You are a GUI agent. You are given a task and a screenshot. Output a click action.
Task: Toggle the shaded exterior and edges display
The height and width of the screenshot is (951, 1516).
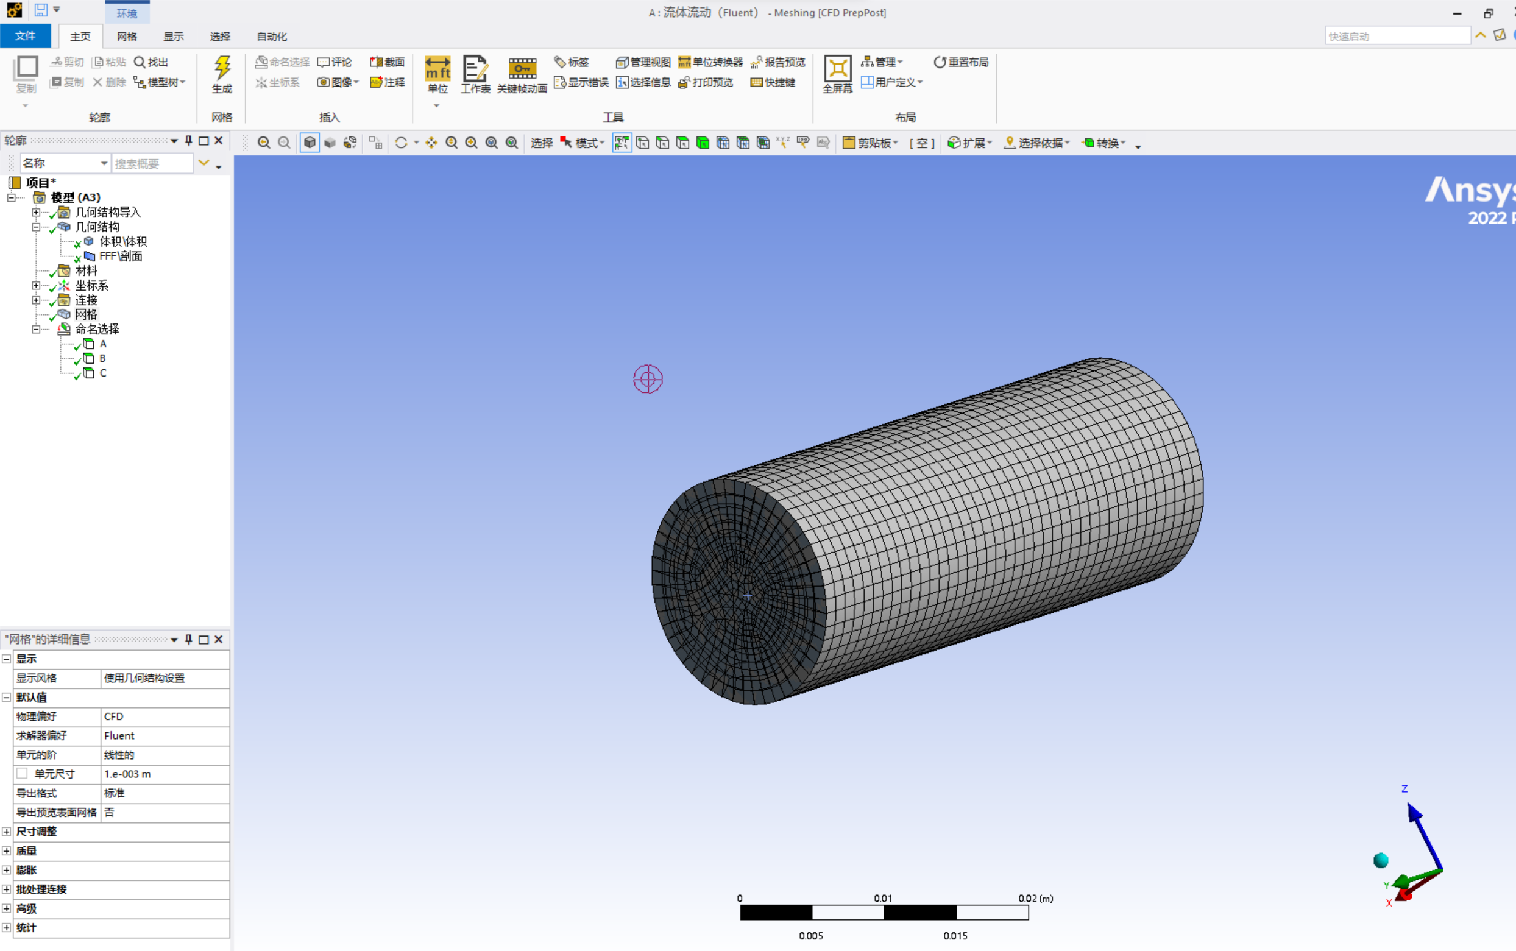point(310,143)
